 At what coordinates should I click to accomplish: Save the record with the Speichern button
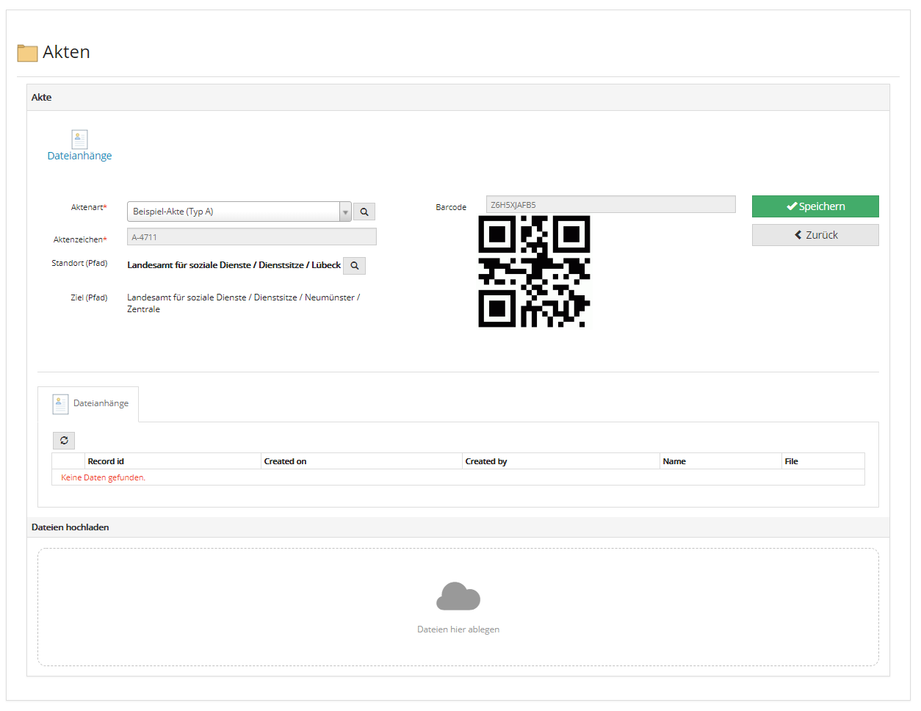(x=815, y=206)
